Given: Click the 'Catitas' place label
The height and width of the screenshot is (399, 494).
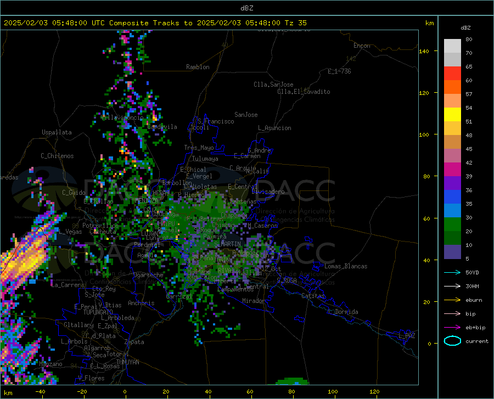Looking at the screenshot, I should pos(313,296).
